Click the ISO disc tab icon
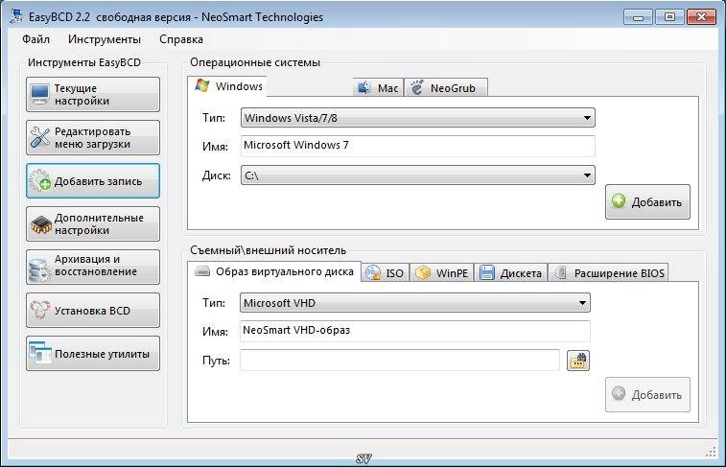This screenshot has height=467, width=726. tap(373, 273)
